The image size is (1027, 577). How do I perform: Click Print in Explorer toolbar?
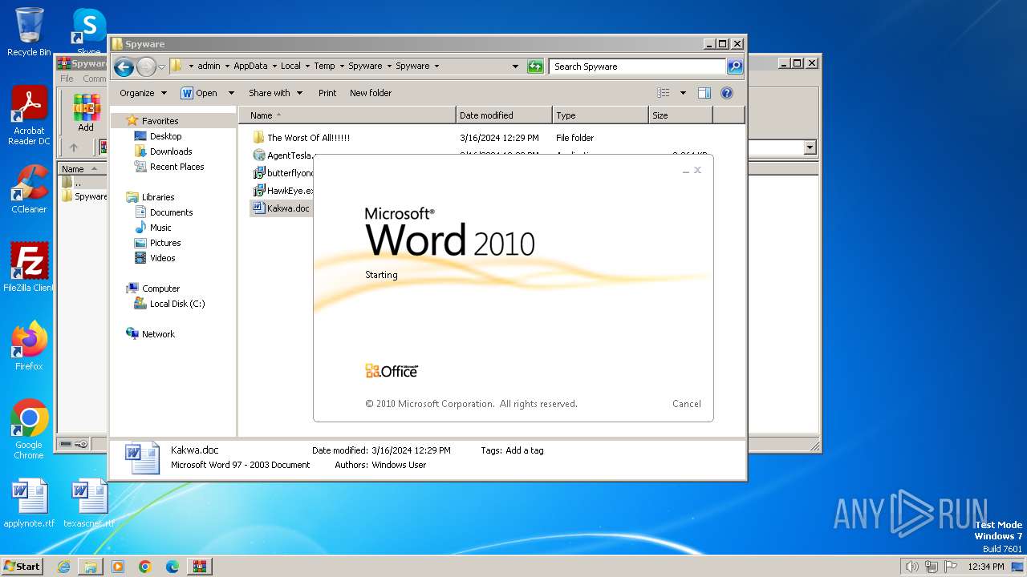click(327, 93)
